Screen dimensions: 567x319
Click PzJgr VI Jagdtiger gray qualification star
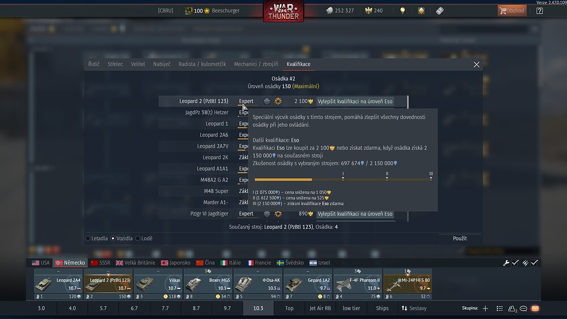click(266, 214)
